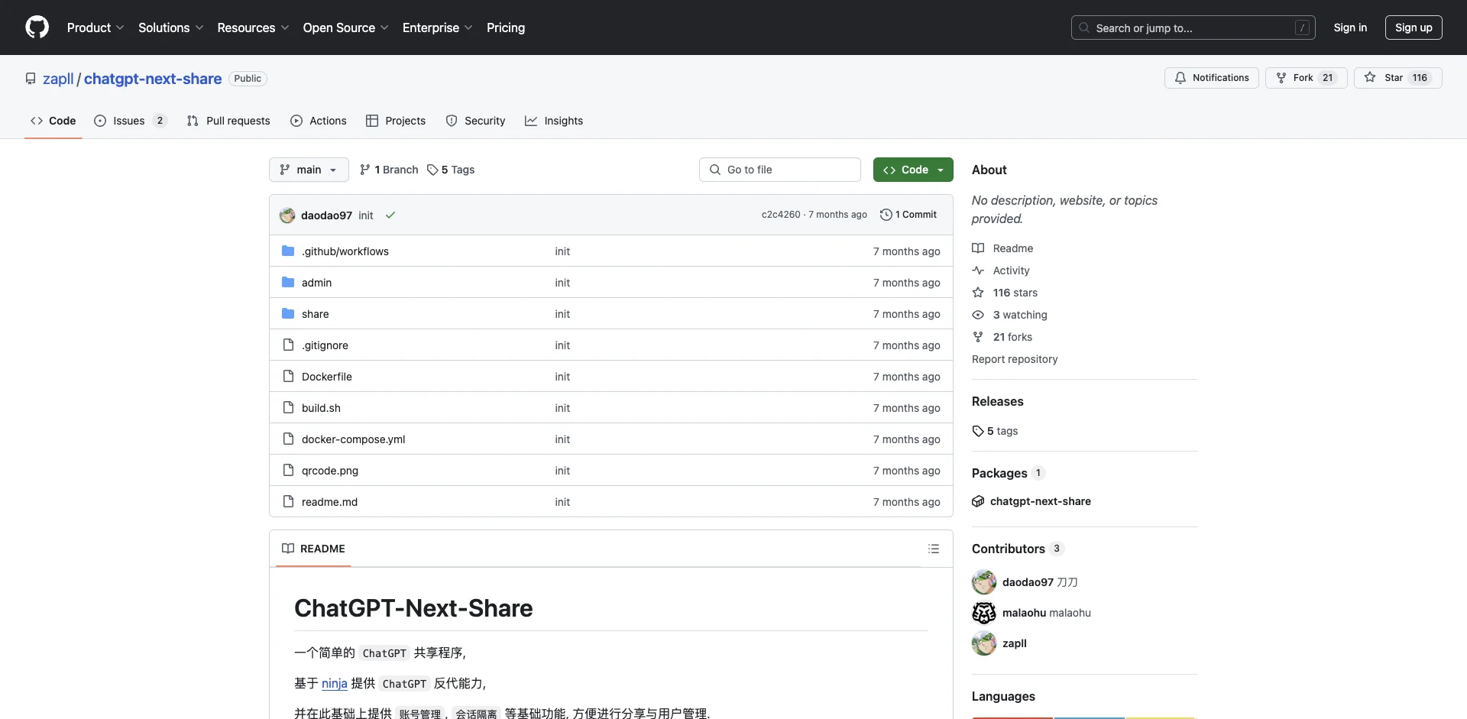1467x719 pixels.
Task: Open the docker-compose.yml file
Action: 353,439
